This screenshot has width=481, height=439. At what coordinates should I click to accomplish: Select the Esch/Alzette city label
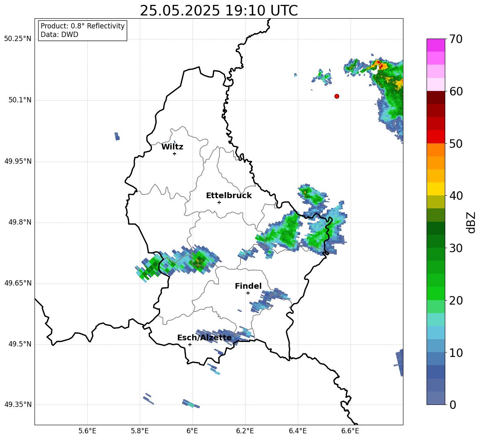point(204,337)
